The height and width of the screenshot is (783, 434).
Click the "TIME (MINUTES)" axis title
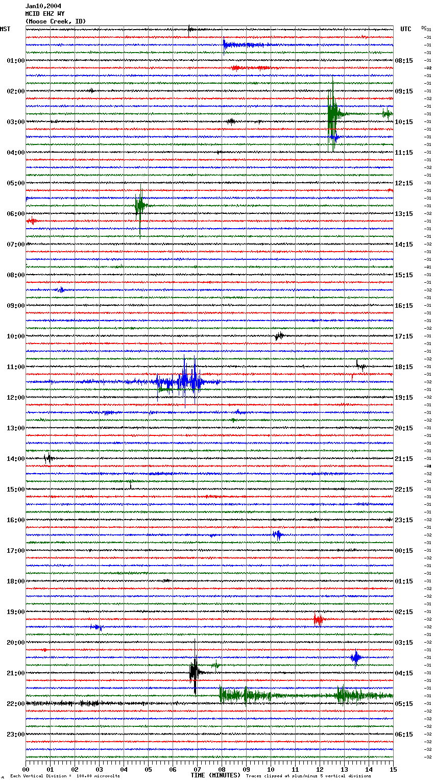(215, 775)
